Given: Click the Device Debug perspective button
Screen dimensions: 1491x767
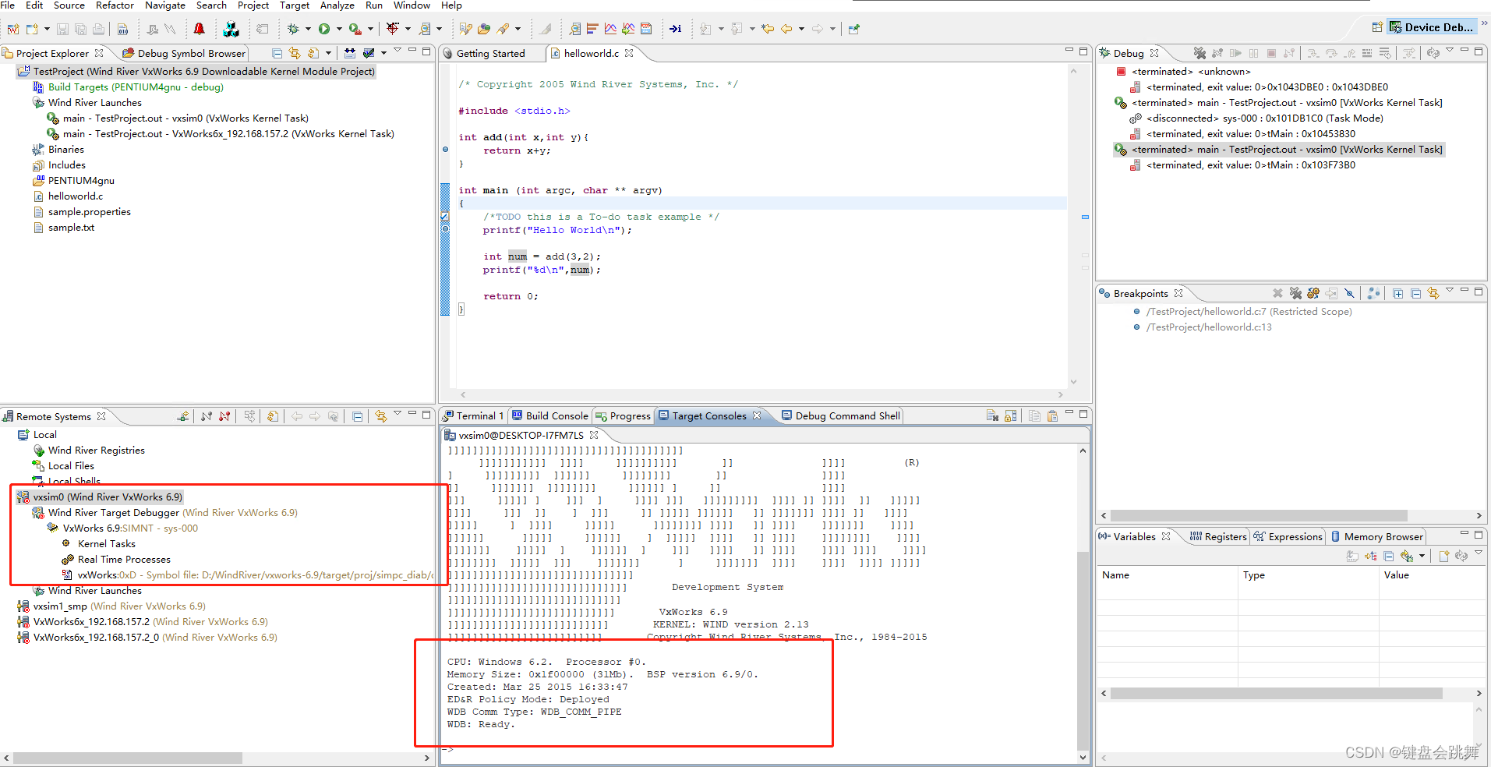Looking at the screenshot, I should tap(1431, 27).
